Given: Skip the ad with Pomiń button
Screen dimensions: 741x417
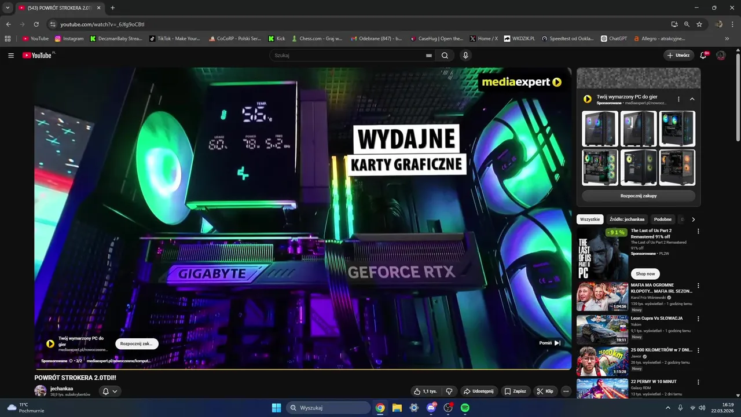Looking at the screenshot, I should pyautogui.click(x=549, y=343).
